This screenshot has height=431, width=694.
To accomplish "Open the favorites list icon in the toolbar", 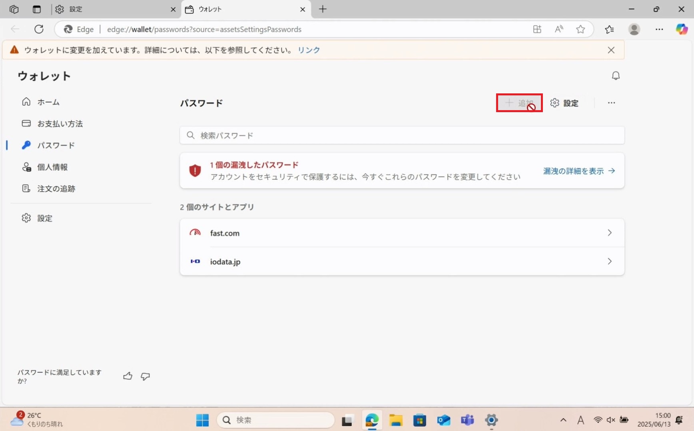I will (x=609, y=29).
